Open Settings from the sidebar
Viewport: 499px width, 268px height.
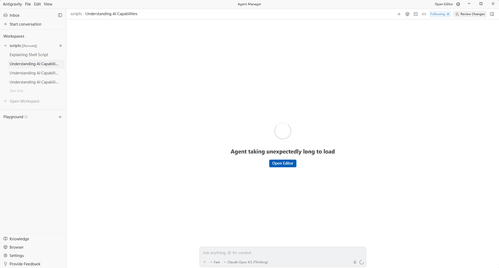(14, 256)
